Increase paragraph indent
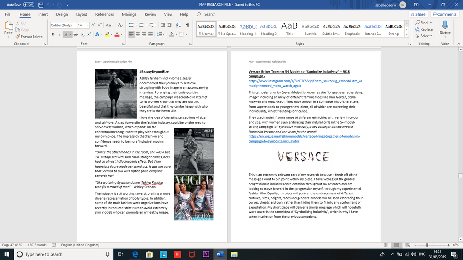 point(170,25)
